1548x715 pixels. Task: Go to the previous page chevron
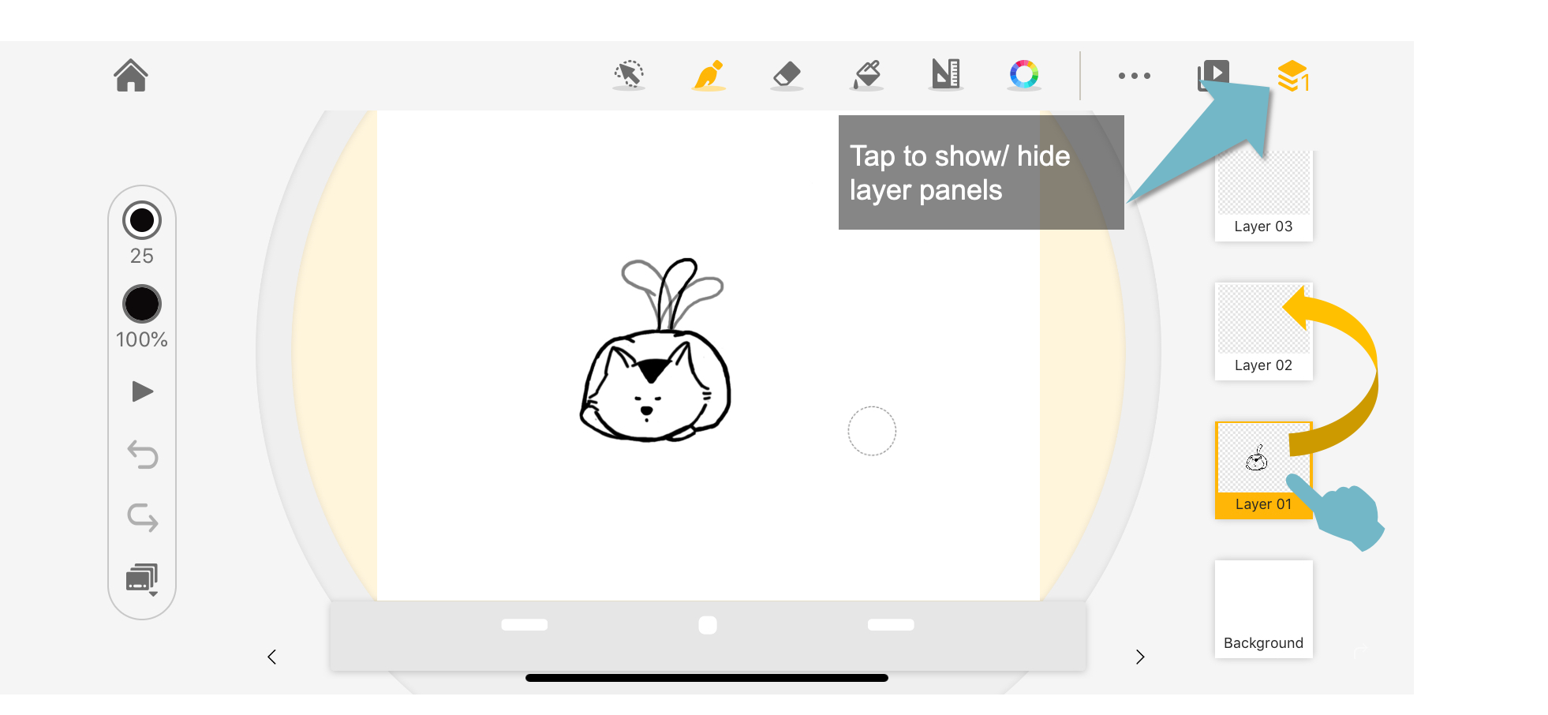(x=272, y=657)
